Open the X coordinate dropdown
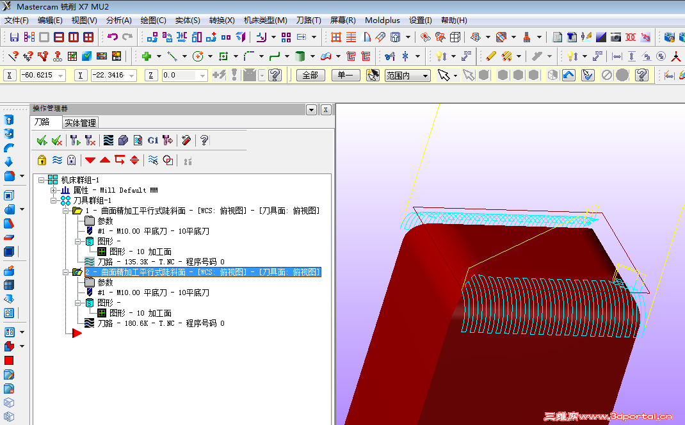 pyautogui.click(x=60, y=76)
